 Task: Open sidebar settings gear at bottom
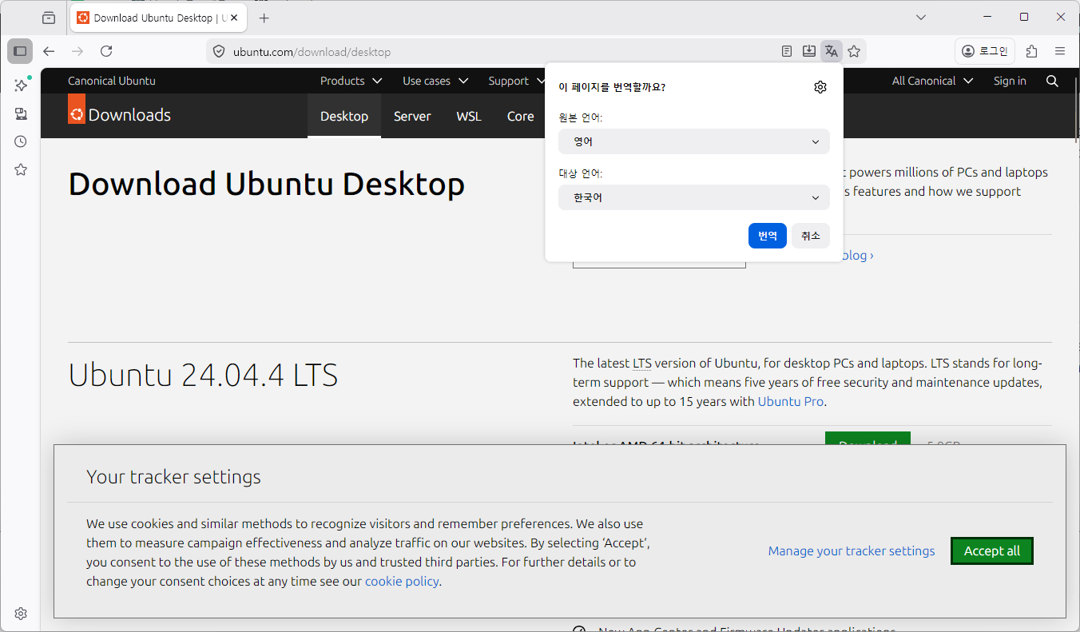[x=21, y=614]
